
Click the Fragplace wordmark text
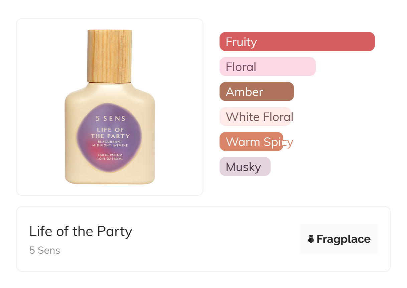[344, 239]
